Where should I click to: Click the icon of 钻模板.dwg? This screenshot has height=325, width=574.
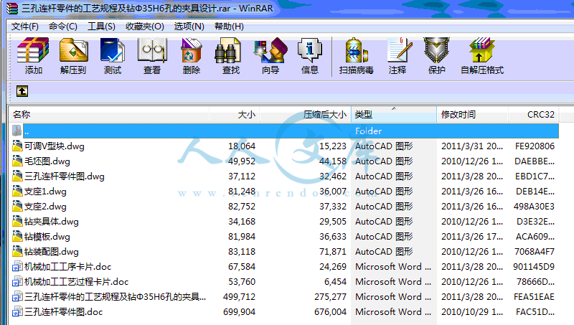(17, 236)
